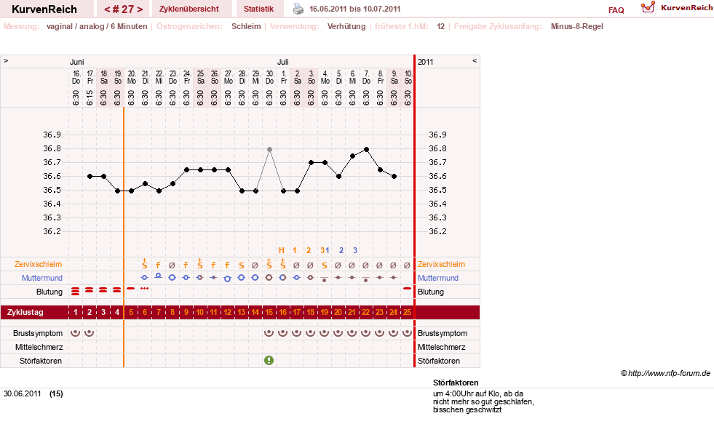714x432 pixels.
Task: Click 'vaginal / analog / 6 Minuten' measurement value
Action: click(97, 26)
